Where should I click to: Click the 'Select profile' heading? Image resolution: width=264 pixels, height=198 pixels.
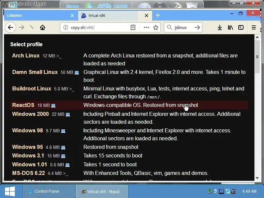coord(26,44)
